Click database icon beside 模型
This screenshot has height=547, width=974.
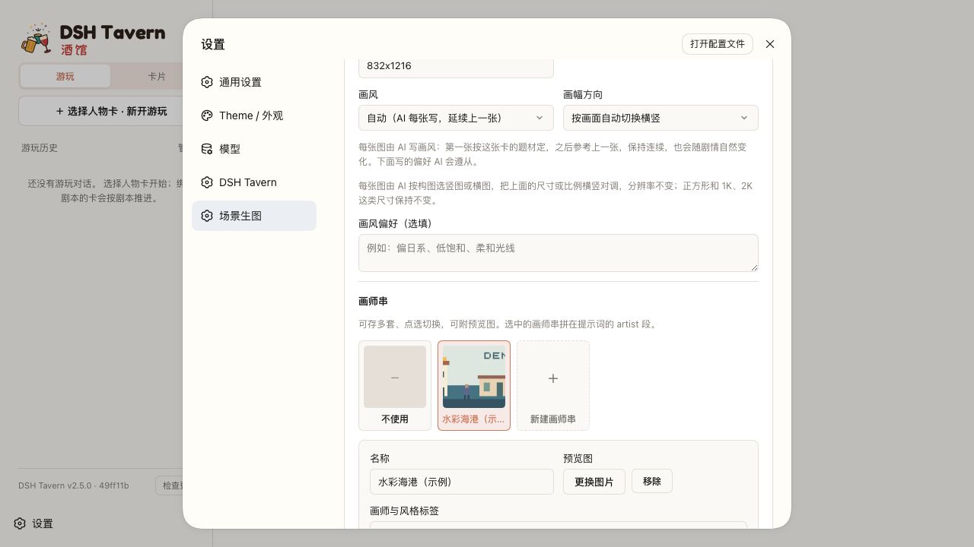pyautogui.click(x=207, y=149)
